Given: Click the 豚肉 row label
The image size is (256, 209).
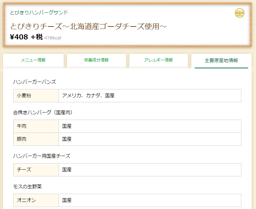Looking at the screenshot, I should tap(36, 139).
